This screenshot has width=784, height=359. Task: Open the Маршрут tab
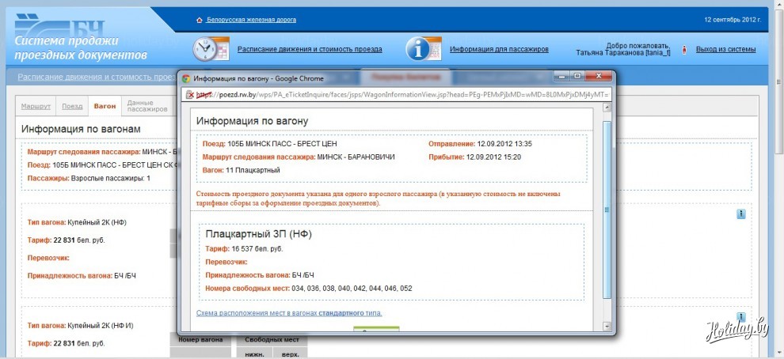point(36,105)
